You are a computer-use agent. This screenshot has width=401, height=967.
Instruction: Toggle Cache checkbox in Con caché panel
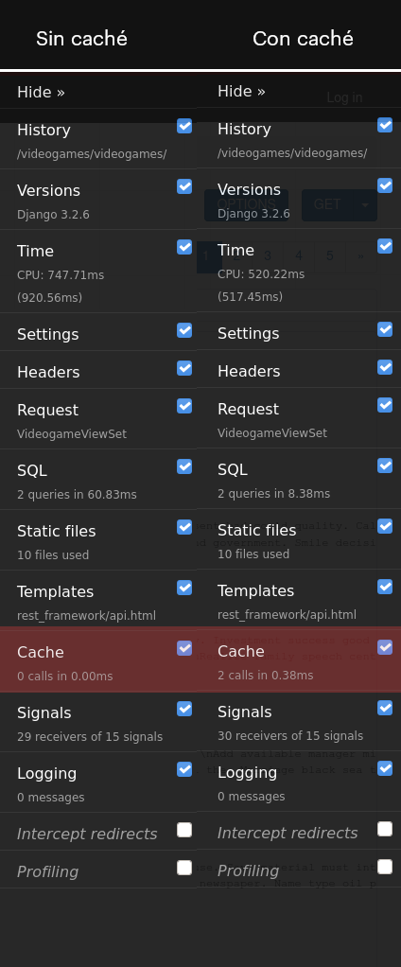[385, 647]
